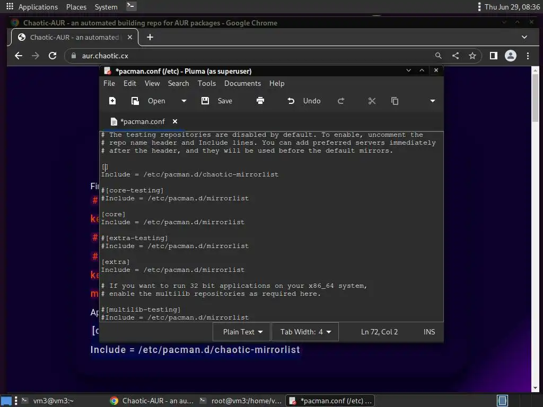Save pacman.conf with the Save button

pyautogui.click(x=217, y=101)
